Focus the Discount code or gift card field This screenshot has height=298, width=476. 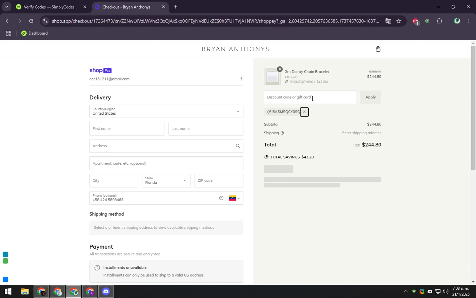(310, 97)
